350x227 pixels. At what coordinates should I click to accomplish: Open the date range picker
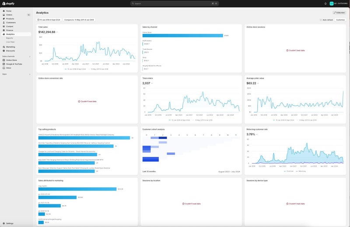point(49,20)
